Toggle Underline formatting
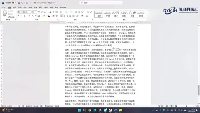This screenshot has width=200, height=113. click(25, 16)
